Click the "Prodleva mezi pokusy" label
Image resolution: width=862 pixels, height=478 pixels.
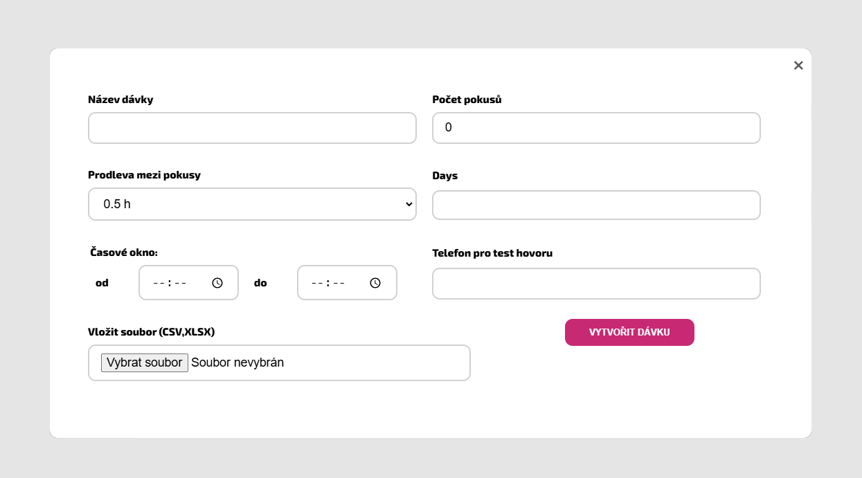tap(144, 175)
